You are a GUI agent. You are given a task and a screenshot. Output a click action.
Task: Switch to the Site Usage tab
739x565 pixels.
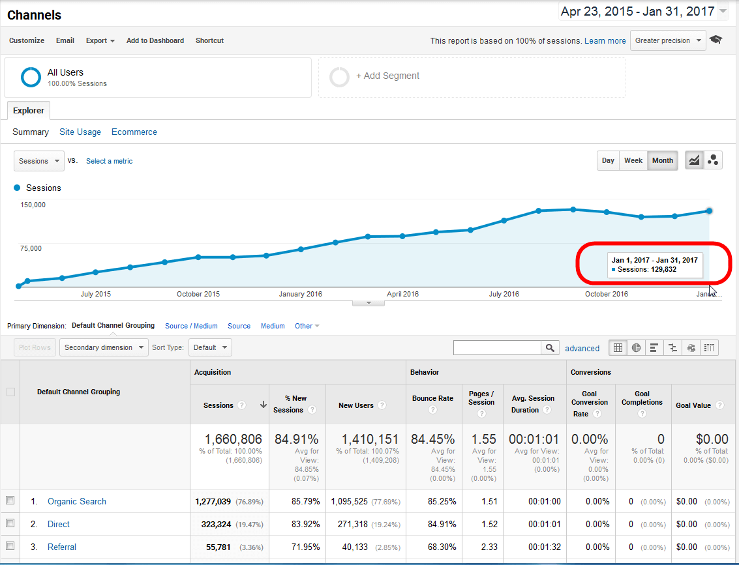tap(80, 132)
